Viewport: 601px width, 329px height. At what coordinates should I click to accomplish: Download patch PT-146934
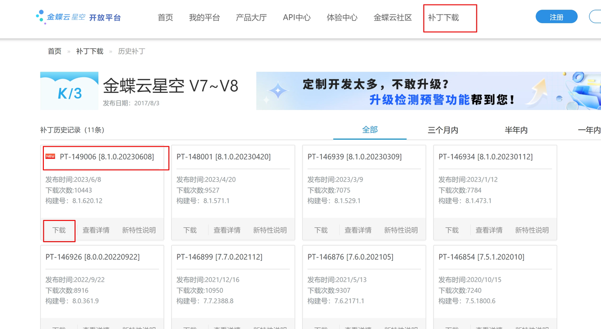click(x=452, y=230)
